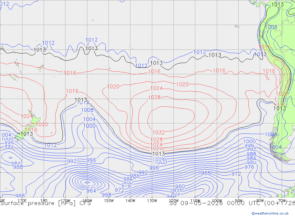This screenshot has width=295, height=216.
Task: Click the 'Surface pressure [hPa] CFS' title
Action: [x=45, y=203]
